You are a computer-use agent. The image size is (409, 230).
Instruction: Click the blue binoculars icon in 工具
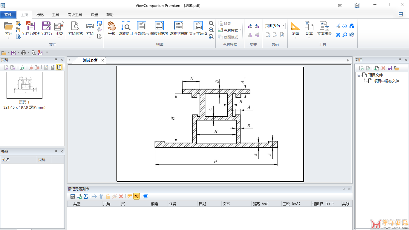(x=352, y=26)
